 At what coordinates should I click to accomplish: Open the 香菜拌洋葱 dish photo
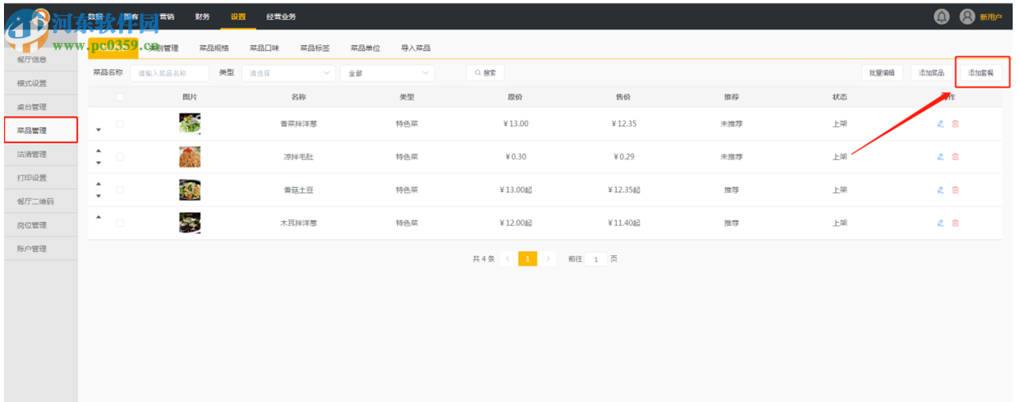[x=190, y=124]
